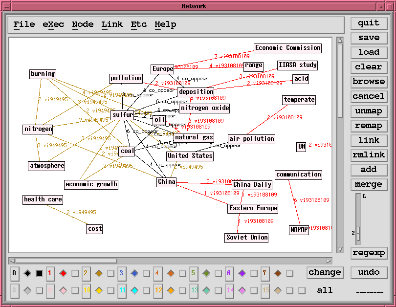Open the Node menu

pos(83,24)
